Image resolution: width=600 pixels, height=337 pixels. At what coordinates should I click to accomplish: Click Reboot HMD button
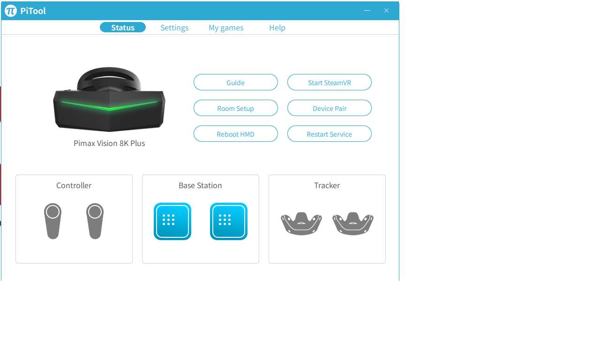coord(236,134)
